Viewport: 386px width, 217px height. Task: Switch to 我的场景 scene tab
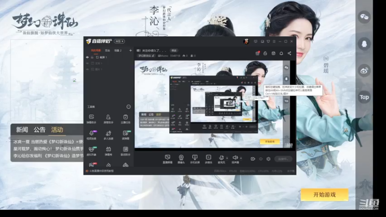click(x=96, y=51)
